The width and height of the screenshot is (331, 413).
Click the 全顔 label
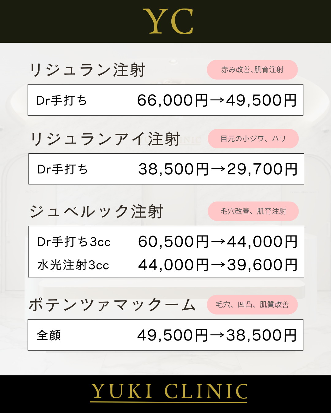(49, 335)
